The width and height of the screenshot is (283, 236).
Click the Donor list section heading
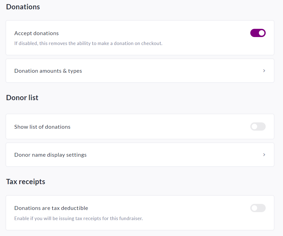pyautogui.click(x=22, y=98)
